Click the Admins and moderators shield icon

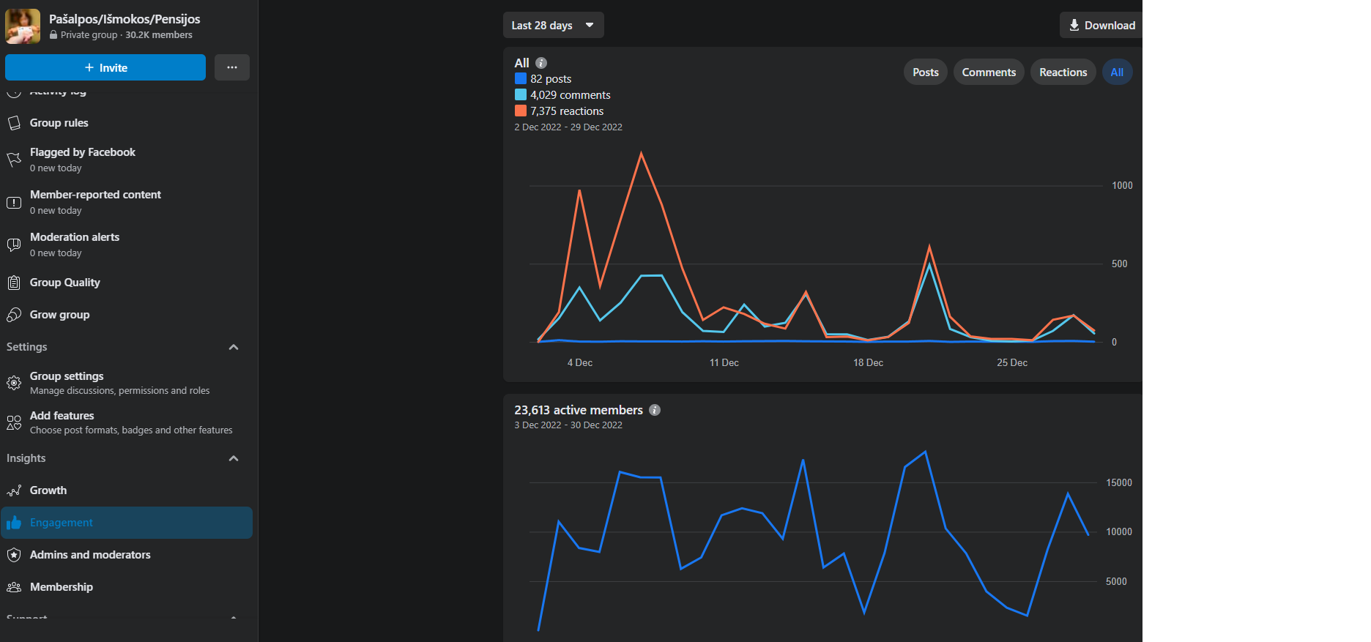click(x=14, y=555)
